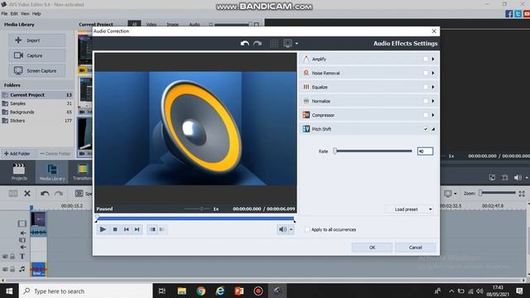The height and width of the screenshot is (298, 530).
Task: Click the Equalize effect icon
Action: (x=306, y=87)
